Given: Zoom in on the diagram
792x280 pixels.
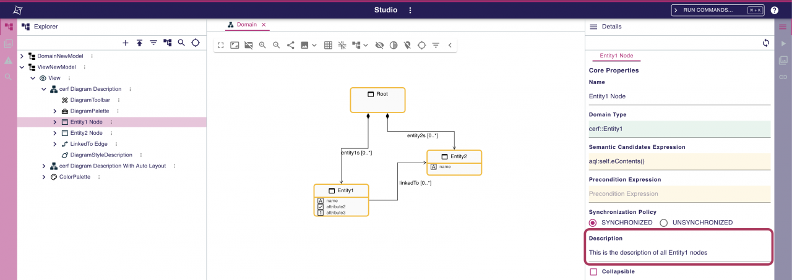Looking at the screenshot, I should point(262,45).
